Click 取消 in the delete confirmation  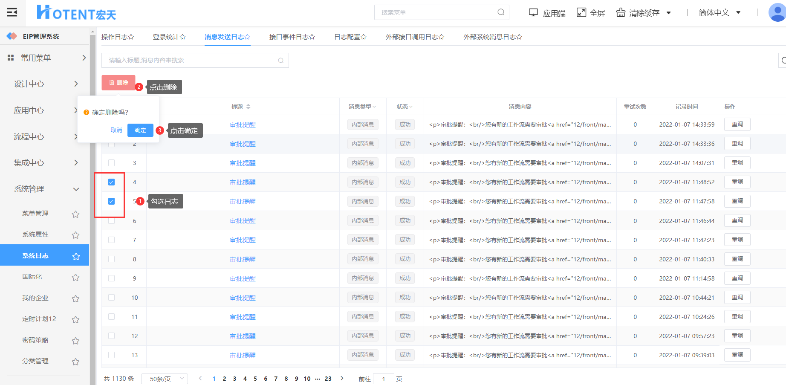click(x=116, y=130)
